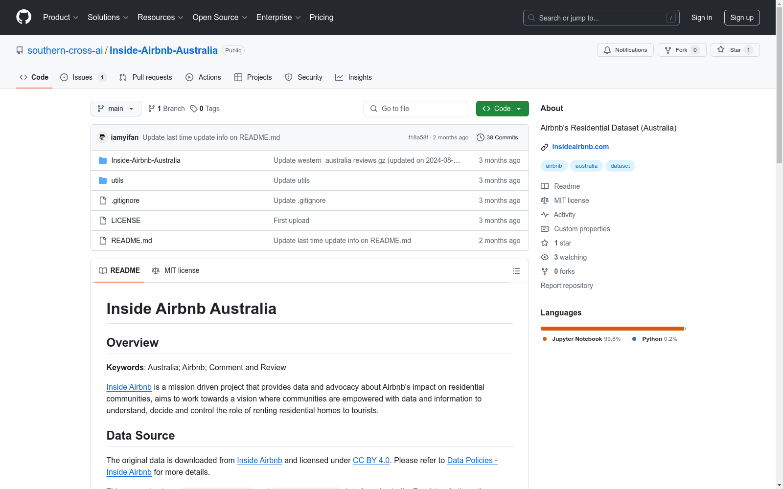
Task: Click iamyifan's avatar image
Action: 102,137
